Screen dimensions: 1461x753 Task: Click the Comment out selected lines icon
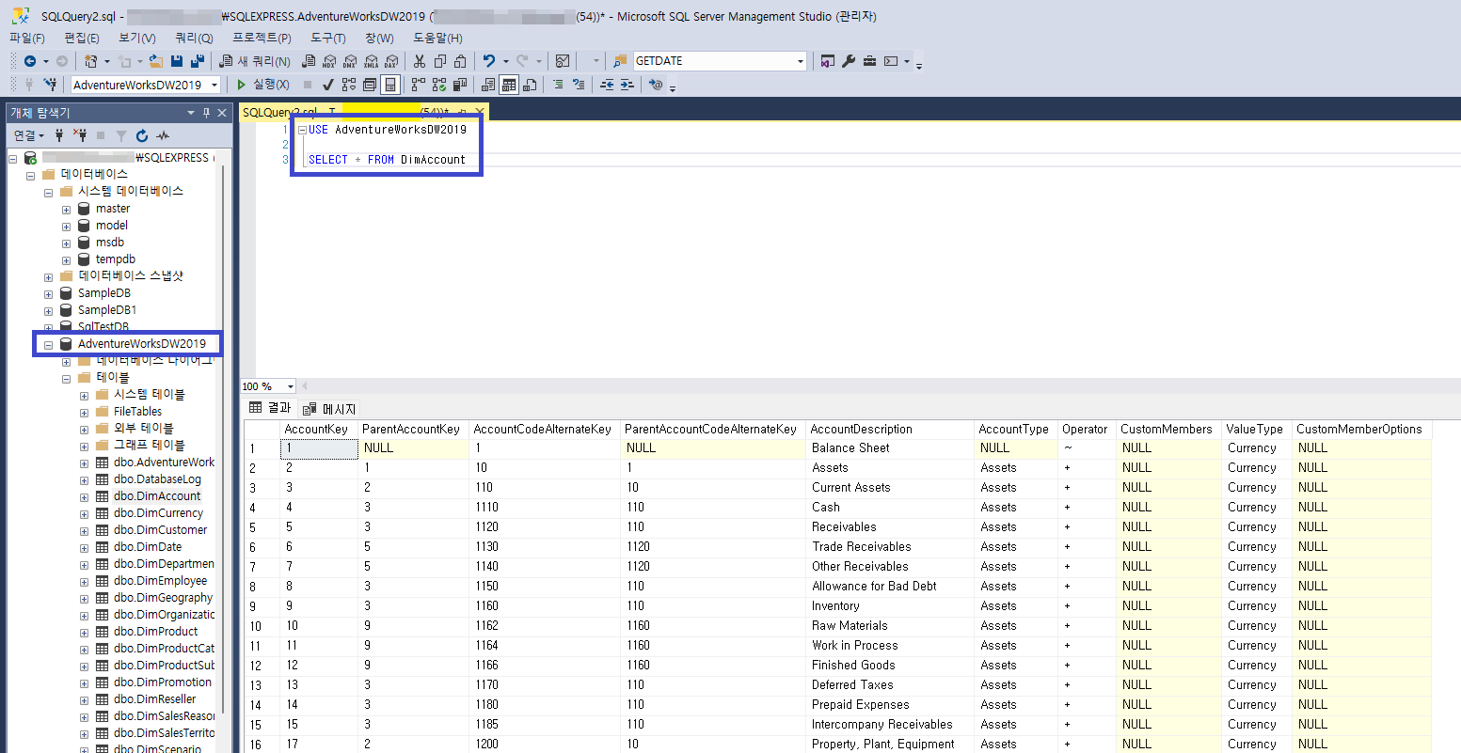pyautogui.click(x=557, y=85)
